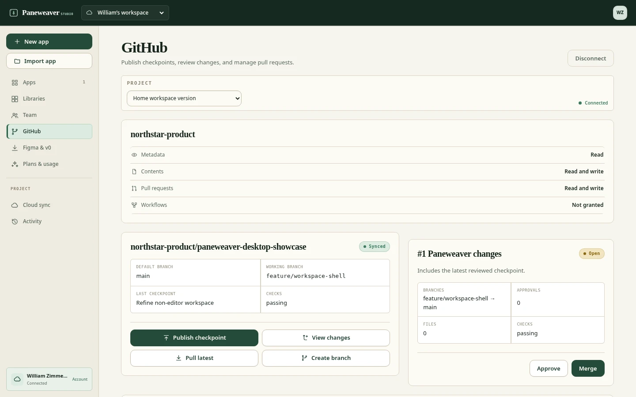Navigate to Team page
The height and width of the screenshot is (397, 636).
[x=49, y=115]
